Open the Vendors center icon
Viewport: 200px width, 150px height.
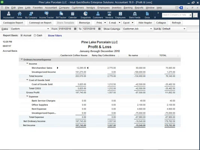click(x=109, y=15)
